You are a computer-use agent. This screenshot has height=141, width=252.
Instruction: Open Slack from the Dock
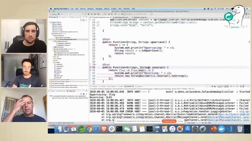pyautogui.click(x=111, y=129)
